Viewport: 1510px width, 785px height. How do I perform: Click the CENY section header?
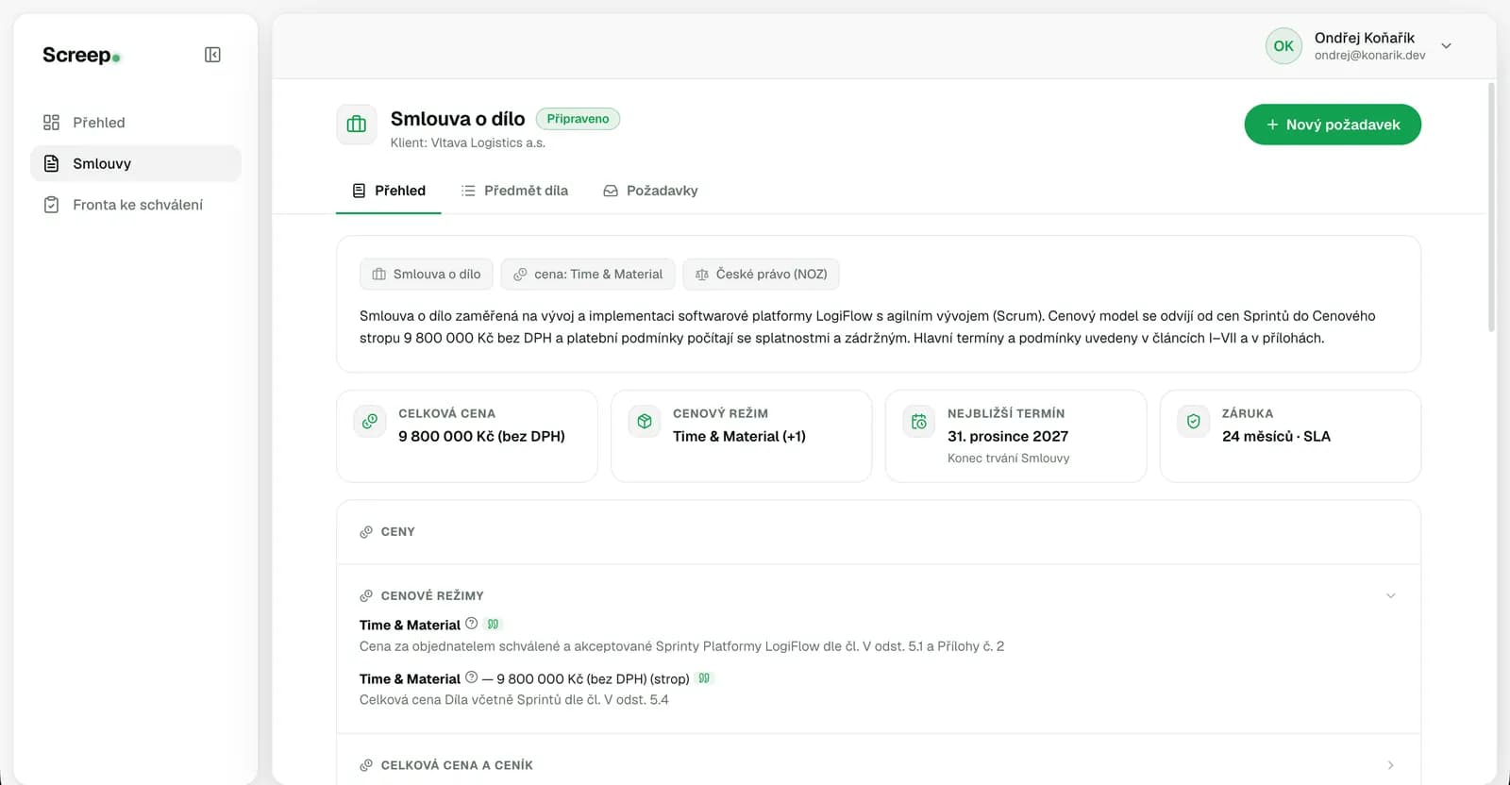click(879, 532)
